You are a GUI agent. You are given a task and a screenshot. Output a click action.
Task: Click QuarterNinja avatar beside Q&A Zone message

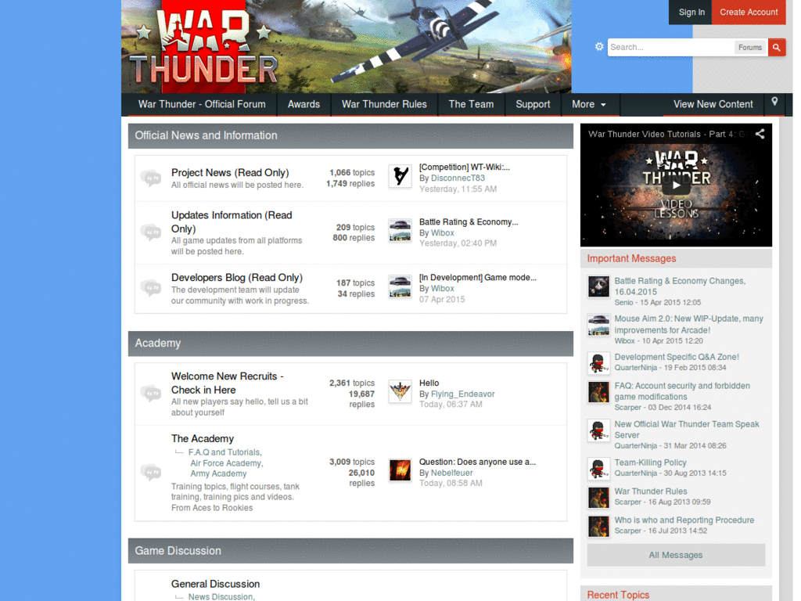click(x=598, y=363)
